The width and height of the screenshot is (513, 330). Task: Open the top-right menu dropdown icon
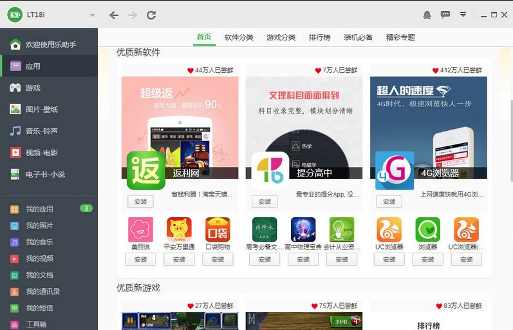point(463,15)
